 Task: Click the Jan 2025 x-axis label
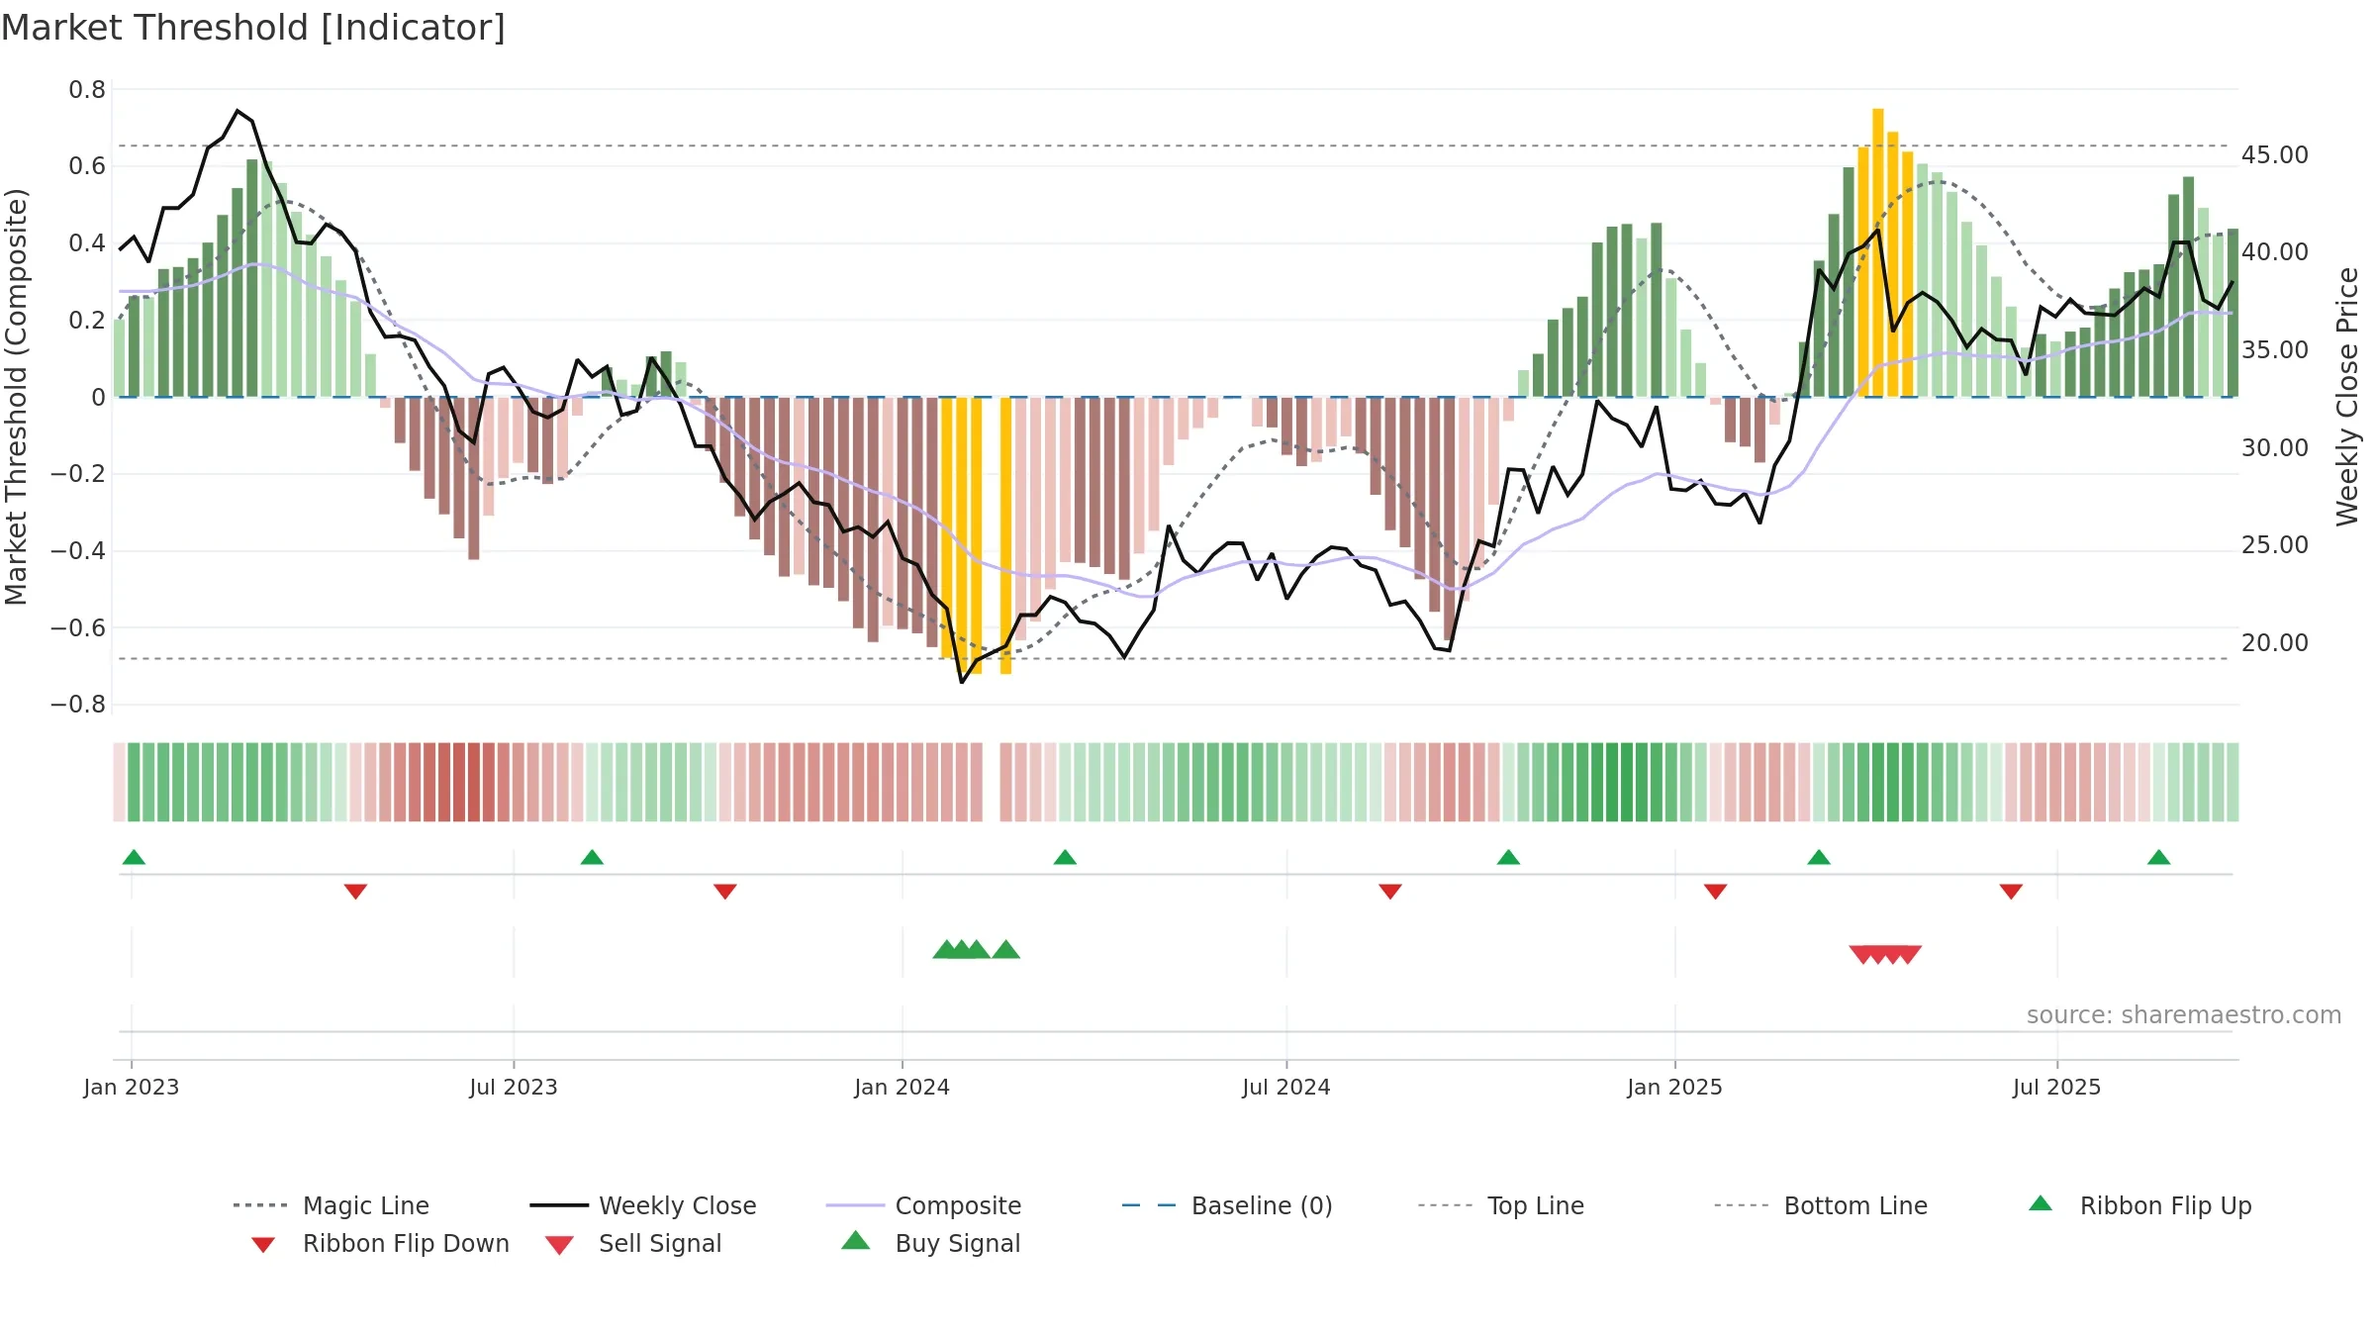1675,1087
